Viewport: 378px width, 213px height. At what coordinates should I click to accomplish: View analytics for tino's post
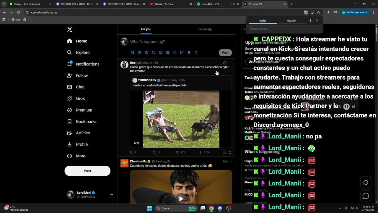204,152
